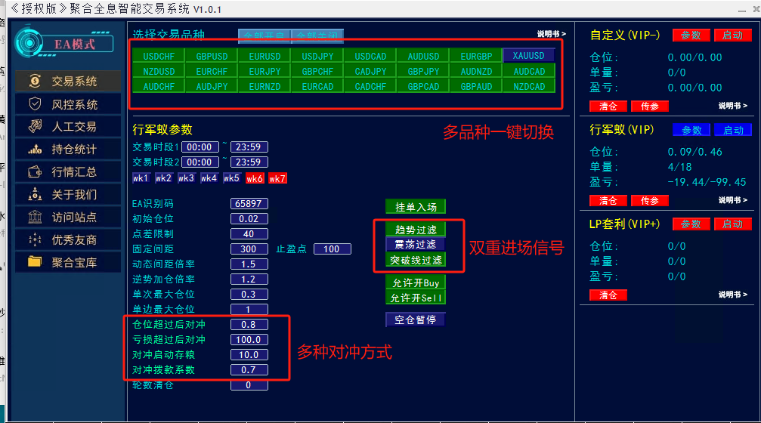This screenshot has height=423, width=761.
Task: Click the 关于我们 people icon
Action: tap(35, 195)
